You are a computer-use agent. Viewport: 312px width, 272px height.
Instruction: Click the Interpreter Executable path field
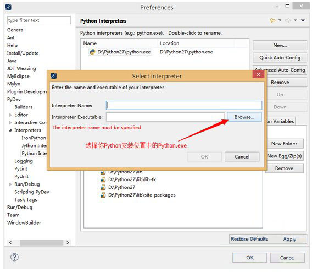165,117
